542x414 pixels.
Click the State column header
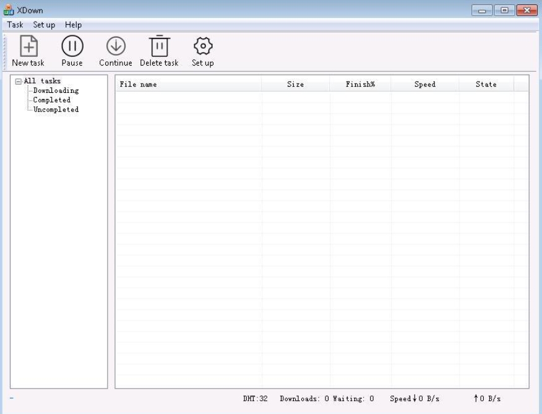[486, 85]
